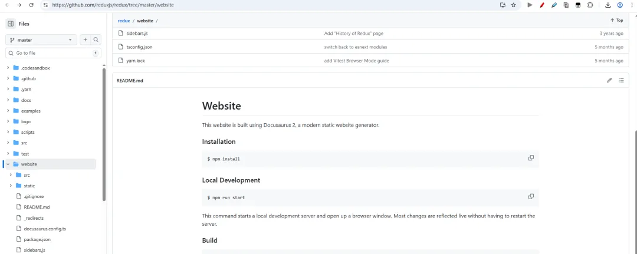Jump to Top of the page
The image size is (637, 254).
(617, 20)
